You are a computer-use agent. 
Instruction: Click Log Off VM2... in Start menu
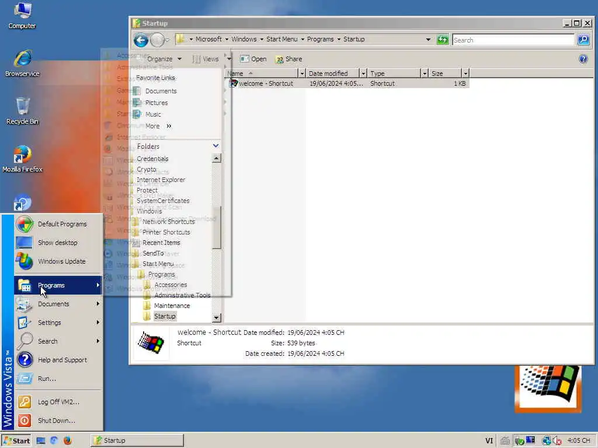(x=58, y=402)
